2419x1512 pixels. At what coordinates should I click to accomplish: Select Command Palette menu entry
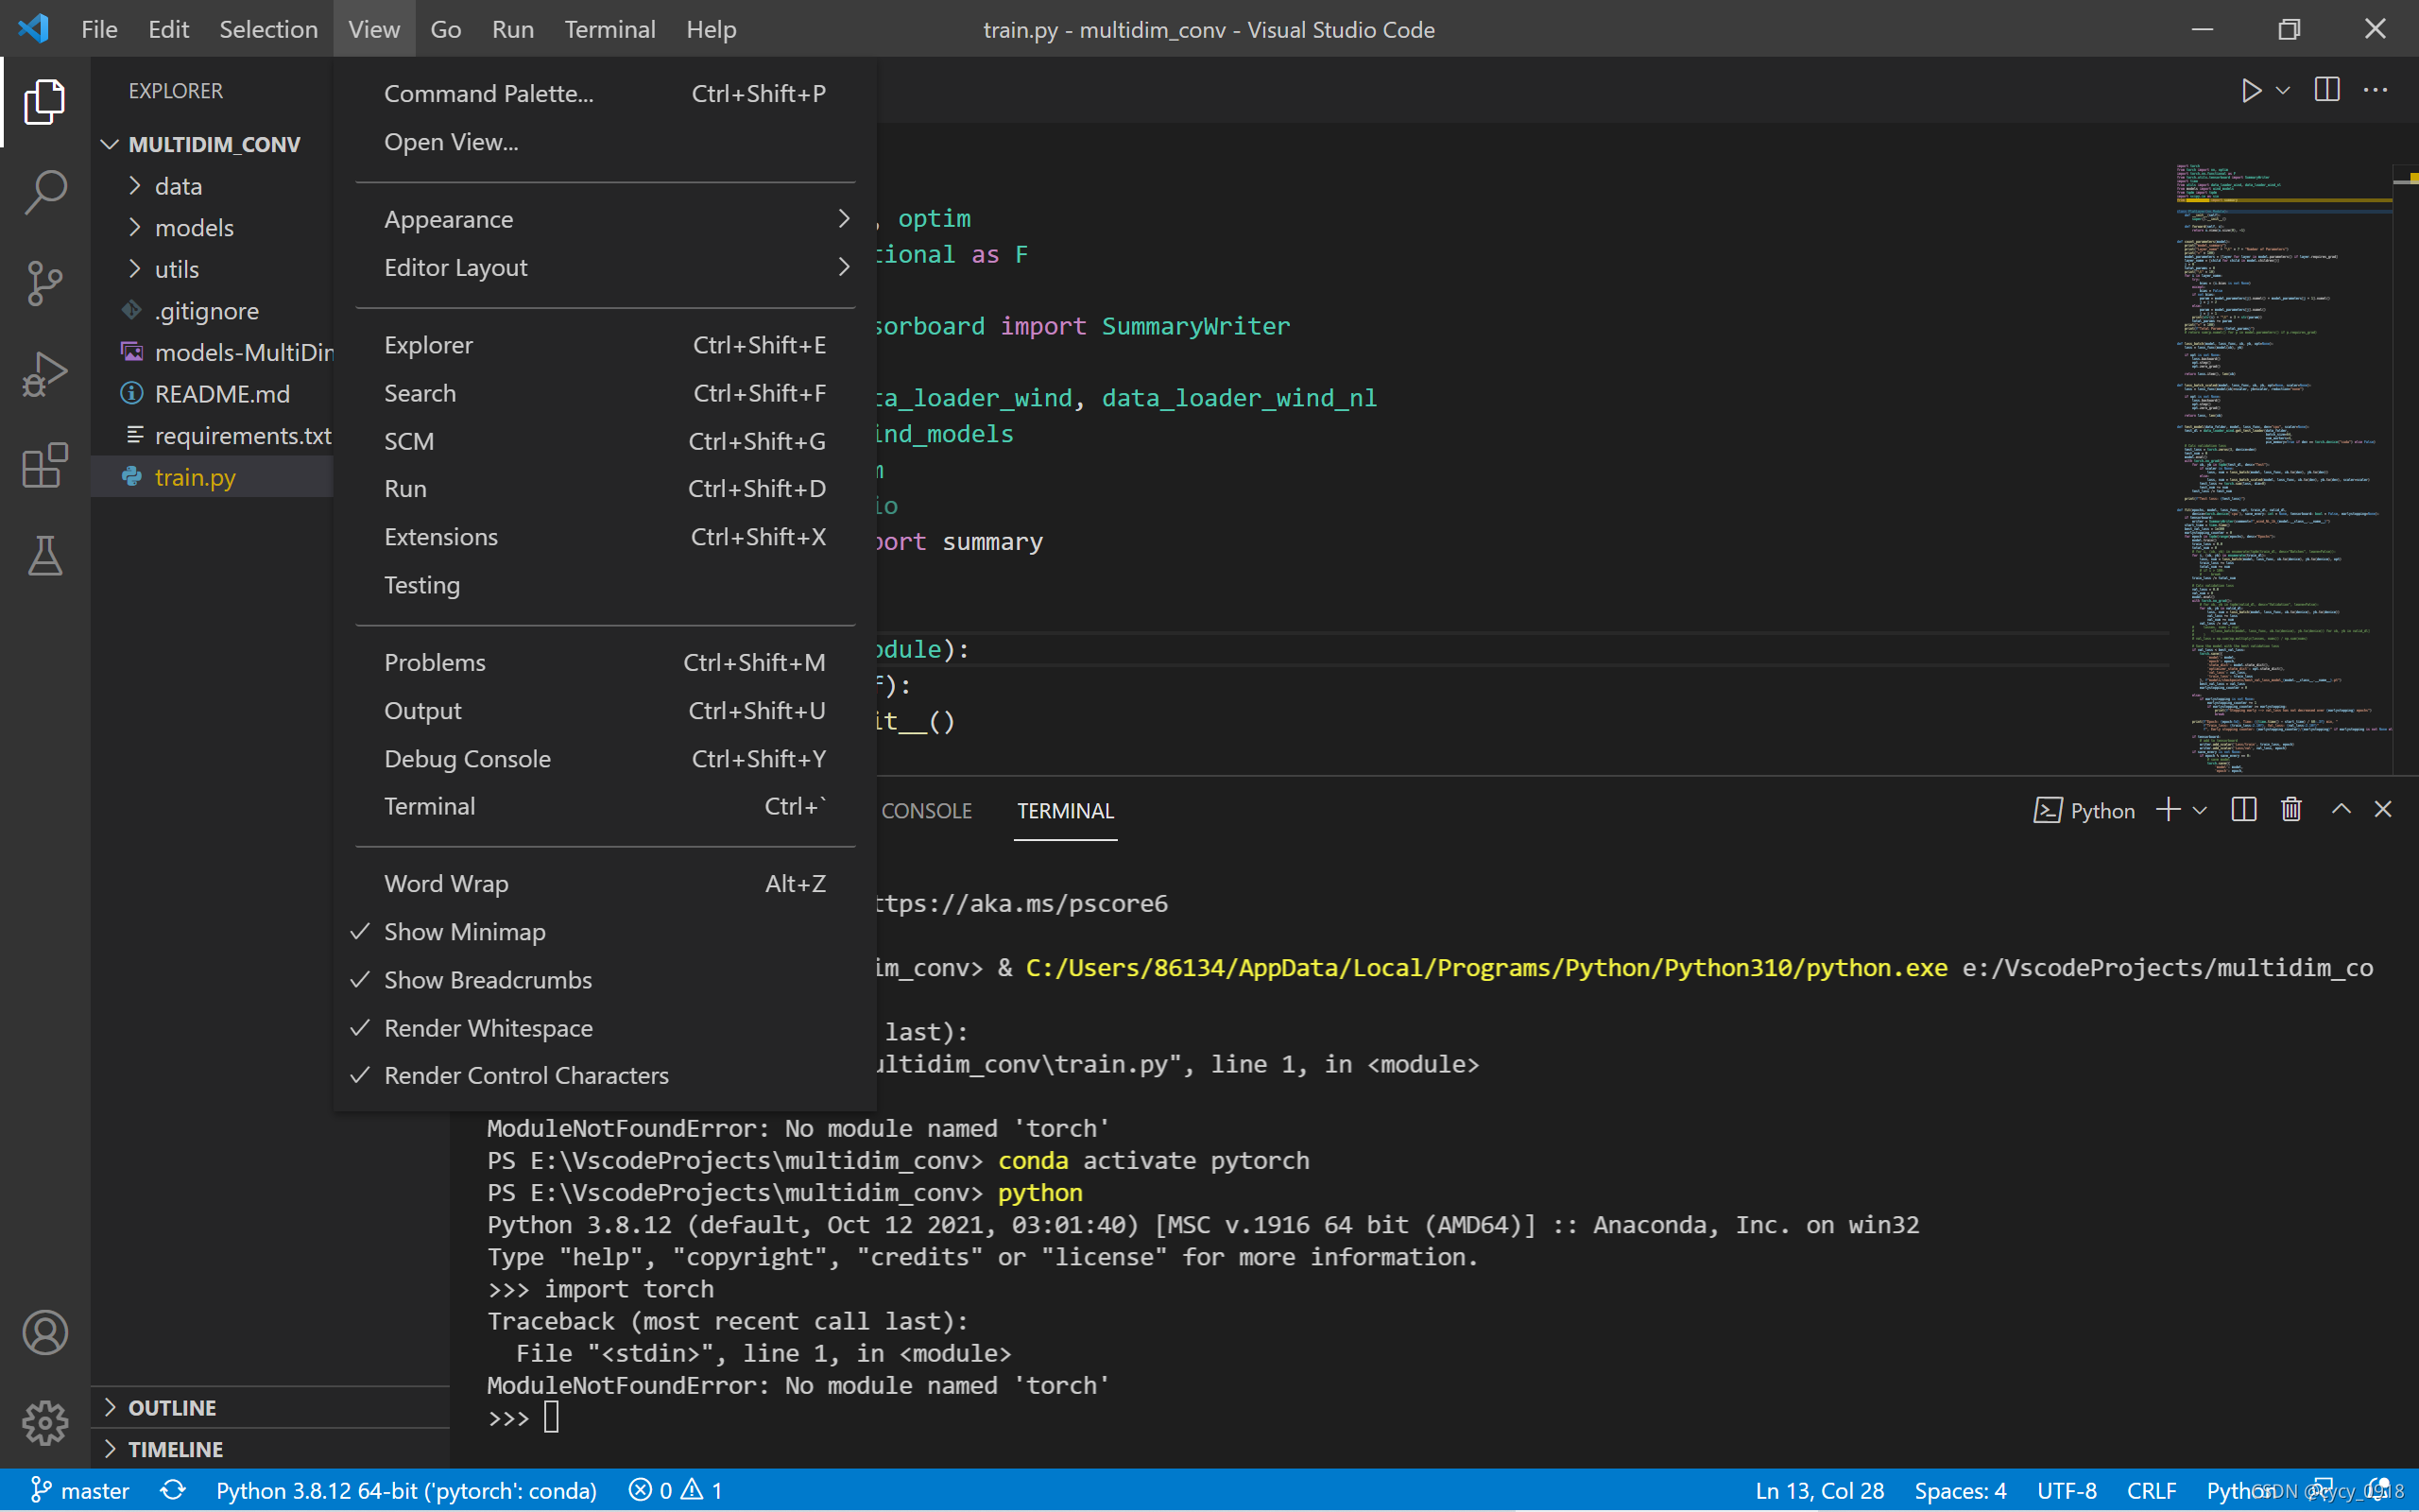(x=489, y=94)
